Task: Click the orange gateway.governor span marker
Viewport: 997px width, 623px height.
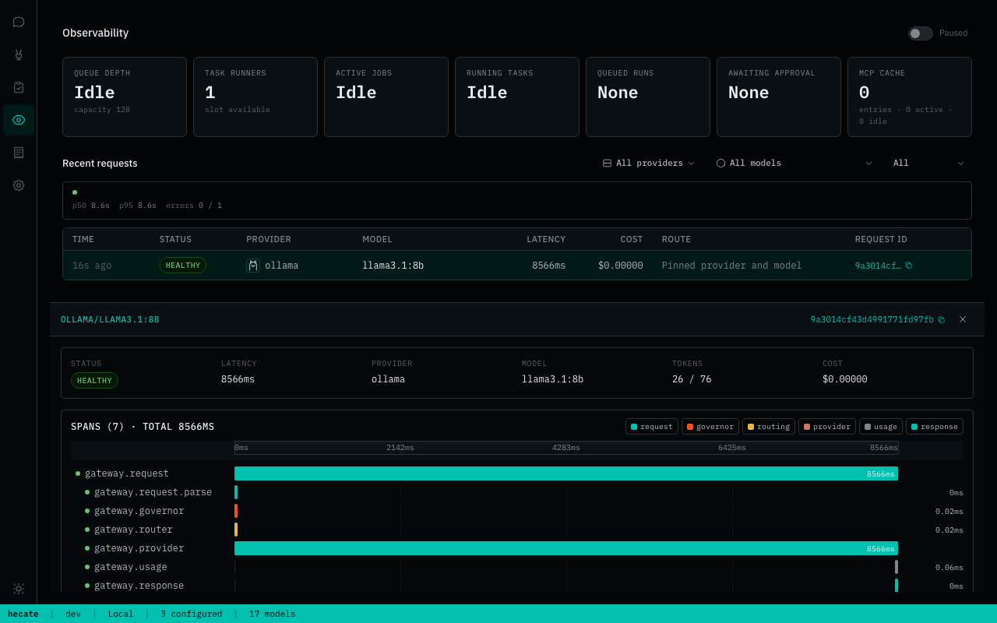Action: [x=236, y=511]
